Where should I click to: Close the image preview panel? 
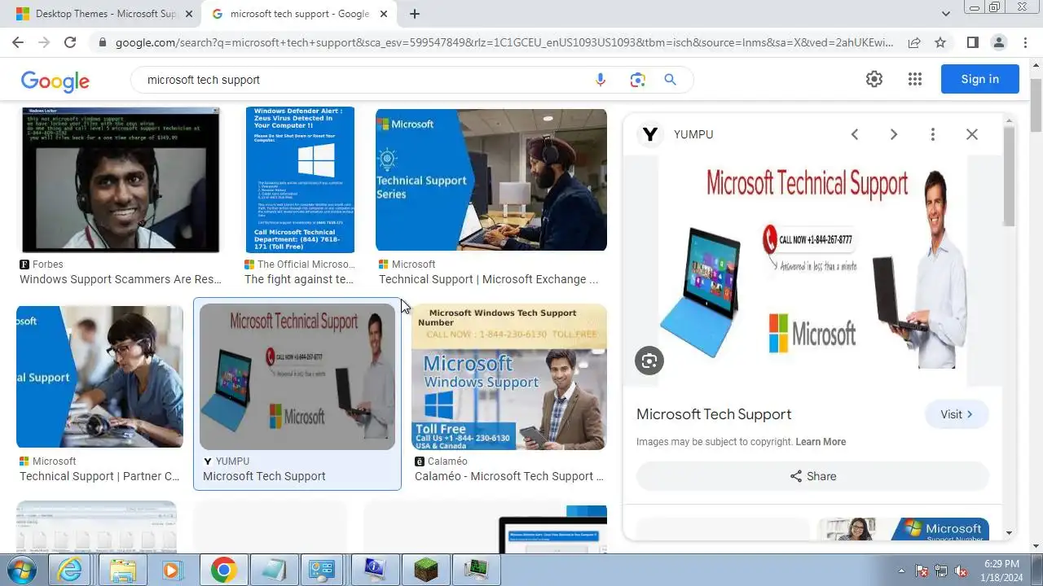(x=972, y=134)
